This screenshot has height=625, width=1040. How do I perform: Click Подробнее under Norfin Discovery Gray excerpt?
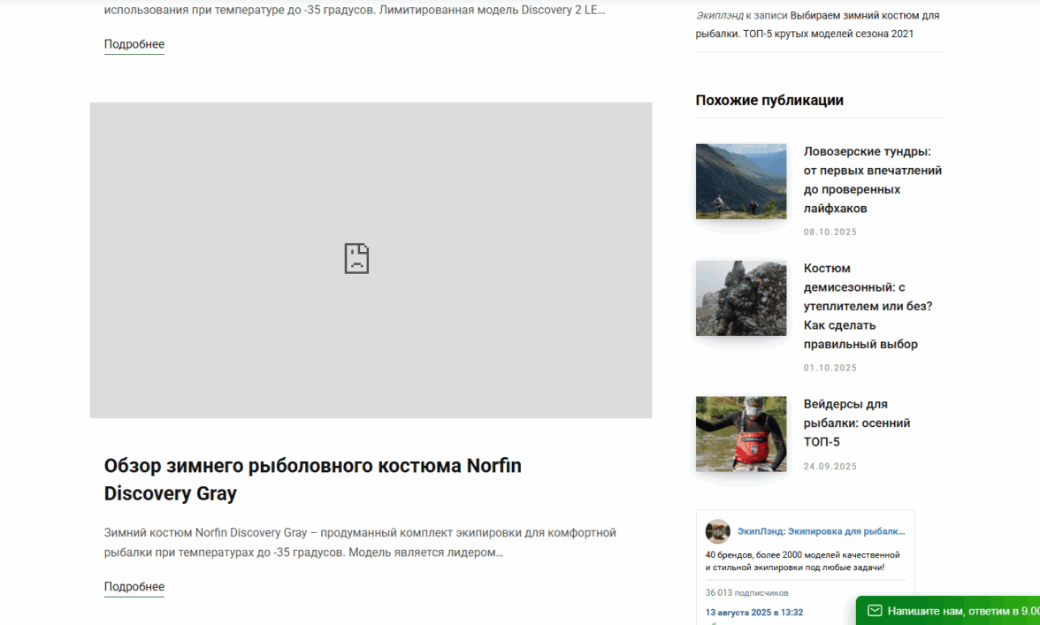(x=134, y=587)
